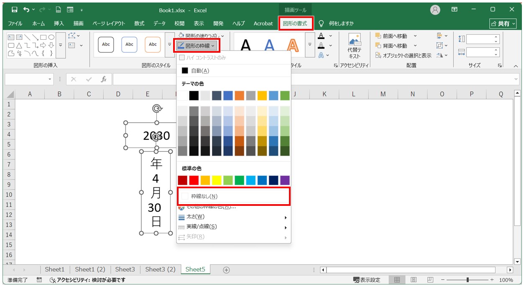The height and width of the screenshot is (287, 524).
Task: Click the zoom in plus icon
Action: (492, 280)
